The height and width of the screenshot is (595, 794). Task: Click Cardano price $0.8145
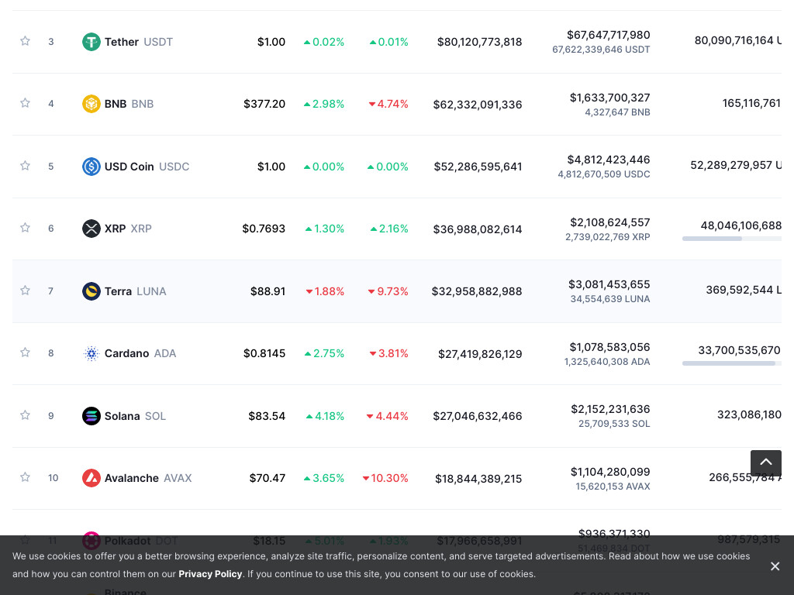[x=264, y=353]
